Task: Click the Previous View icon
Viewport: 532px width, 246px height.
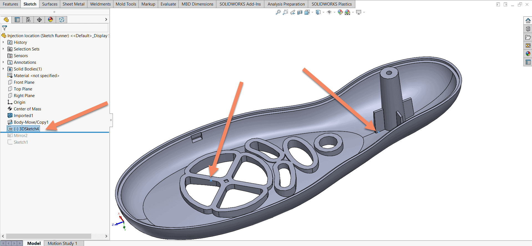Action: (x=293, y=12)
